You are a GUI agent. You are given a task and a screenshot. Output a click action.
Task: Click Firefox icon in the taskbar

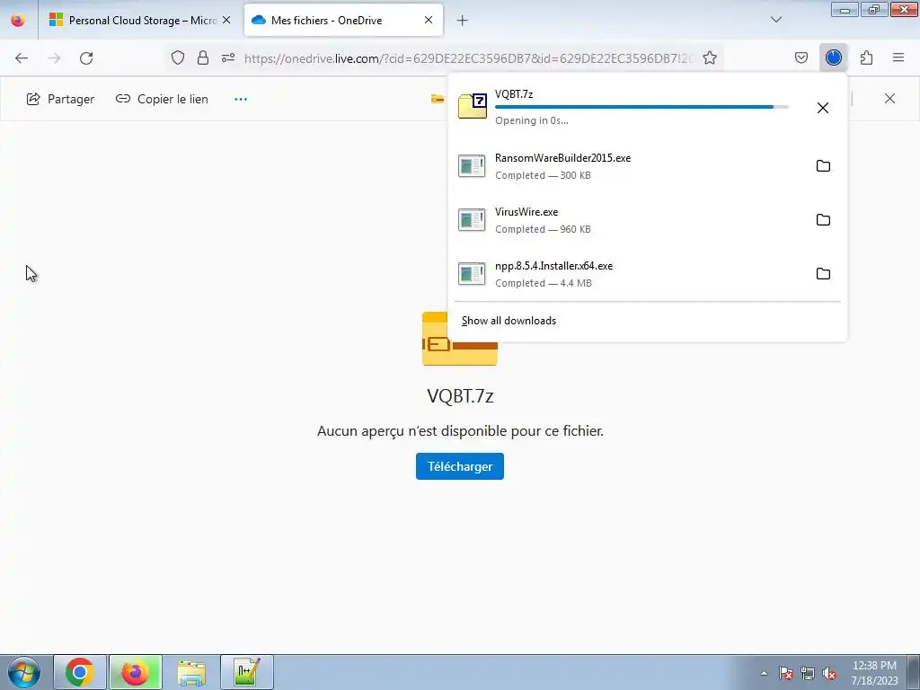tap(136, 672)
